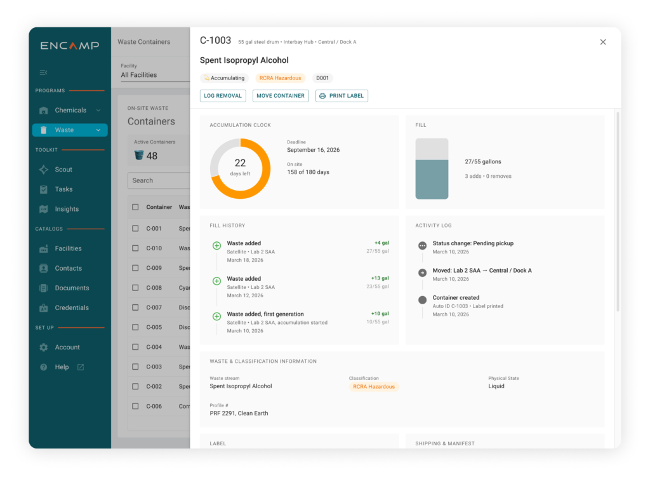This screenshot has width=650, height=479.
Task: Expand the Chemicals program chevron
Action: coord(98,111)
